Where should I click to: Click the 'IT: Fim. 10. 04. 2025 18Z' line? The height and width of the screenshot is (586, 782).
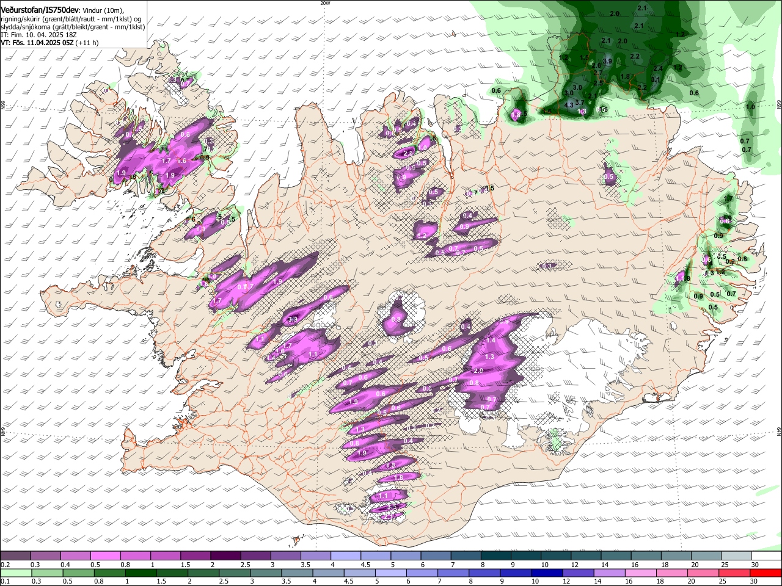click(38, 35)
